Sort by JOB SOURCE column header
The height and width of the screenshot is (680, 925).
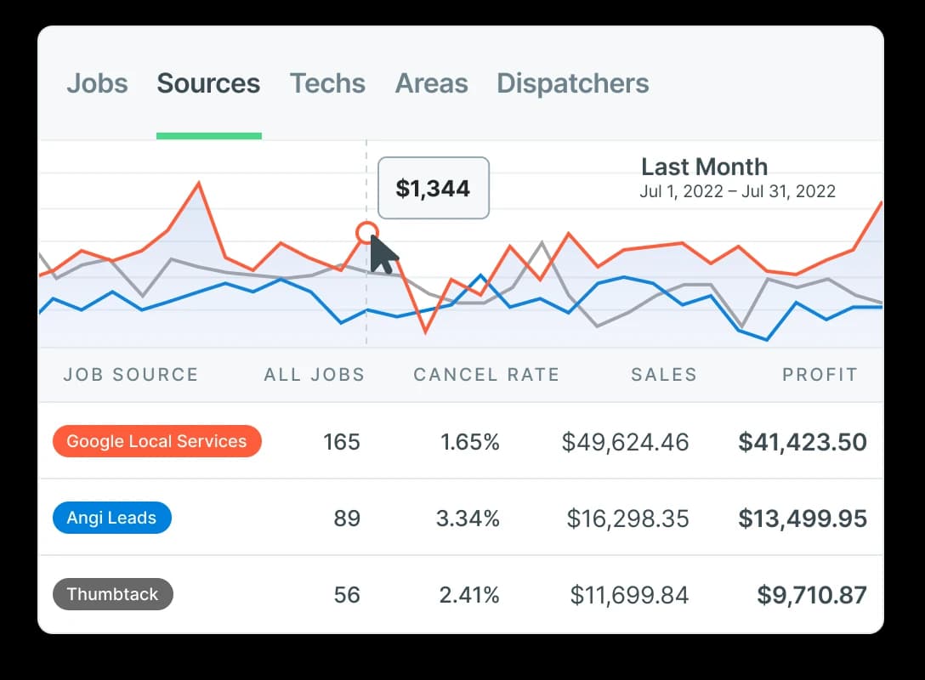[131, 375]
